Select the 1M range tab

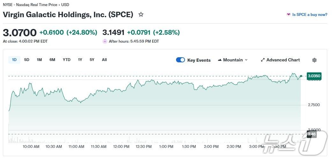(x=39, y=60)
